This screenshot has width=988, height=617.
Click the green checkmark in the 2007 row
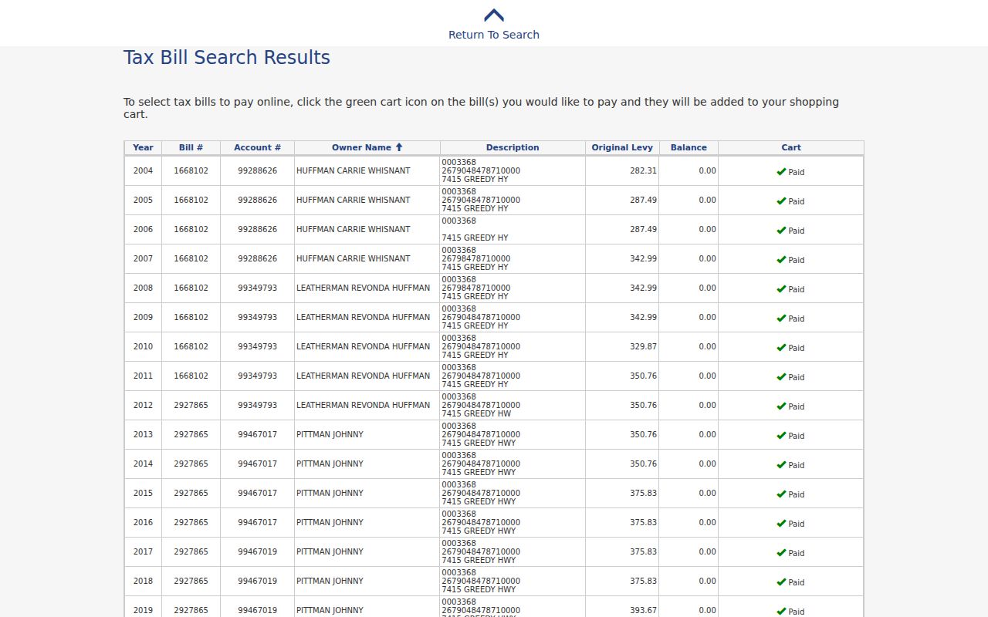point(781,260)
